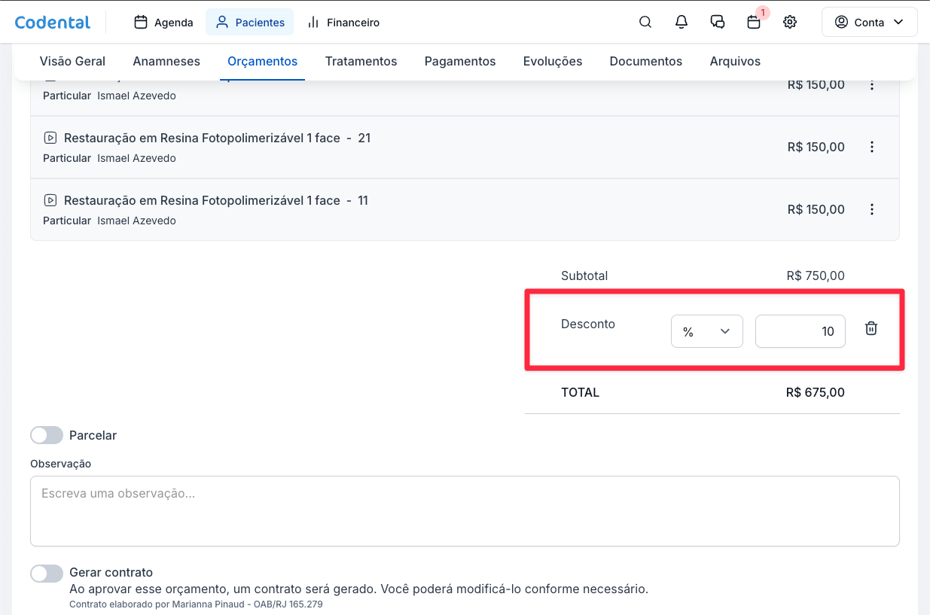This screenshot has width=930, height=615.
Task: Open the Pagamentos tab
Action: click(x=460, y=62)
